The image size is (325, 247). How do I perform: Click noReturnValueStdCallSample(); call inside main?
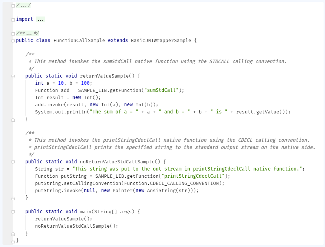(x=76, y=226)
